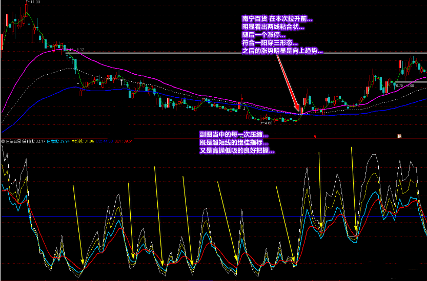The height and width of the screenshot is (281, 427).
Task: Click the cyan 庄筹线 28.84 value
Action: pos(58,141)
